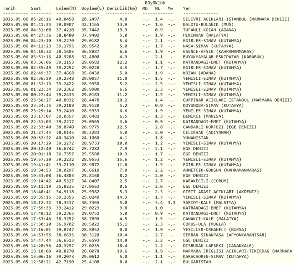The width and height of the screenshot is (294, 265).
Task: Select 'BALOTU-BULANIK (MUS)' location text
Action: pos(208,25)
